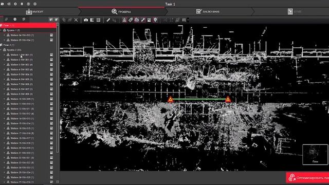The image size is (329, 185).
Task: Expand the Station-4 tree node
Action: click(4, 69)
